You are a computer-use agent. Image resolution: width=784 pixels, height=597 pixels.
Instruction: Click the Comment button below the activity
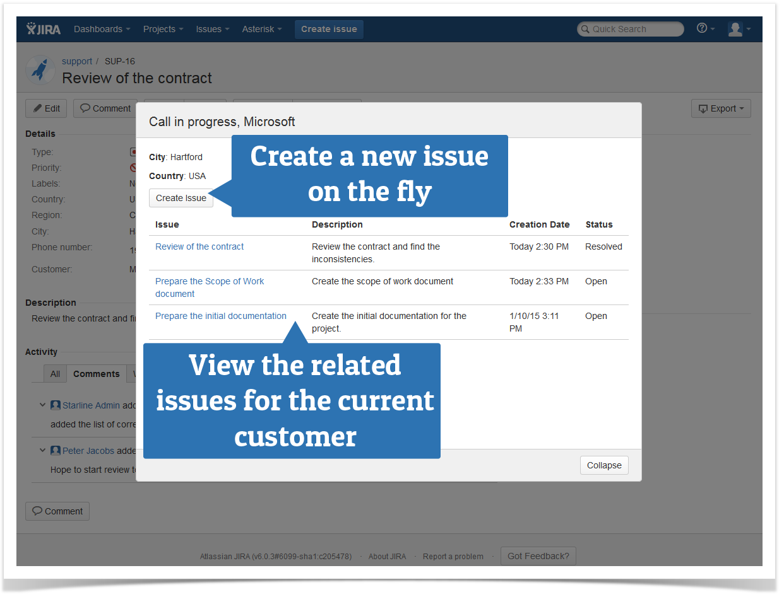click(57, 511)
